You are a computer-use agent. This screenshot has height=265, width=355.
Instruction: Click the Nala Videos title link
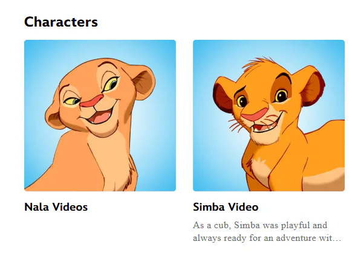[56, 207]
